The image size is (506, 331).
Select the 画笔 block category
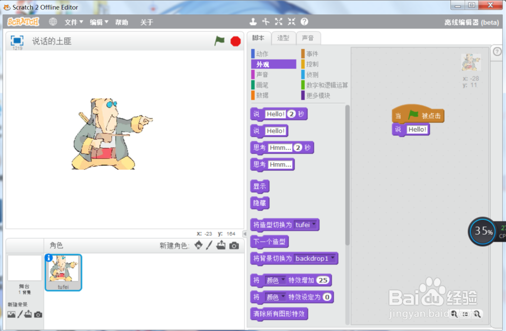pos(273,85)
